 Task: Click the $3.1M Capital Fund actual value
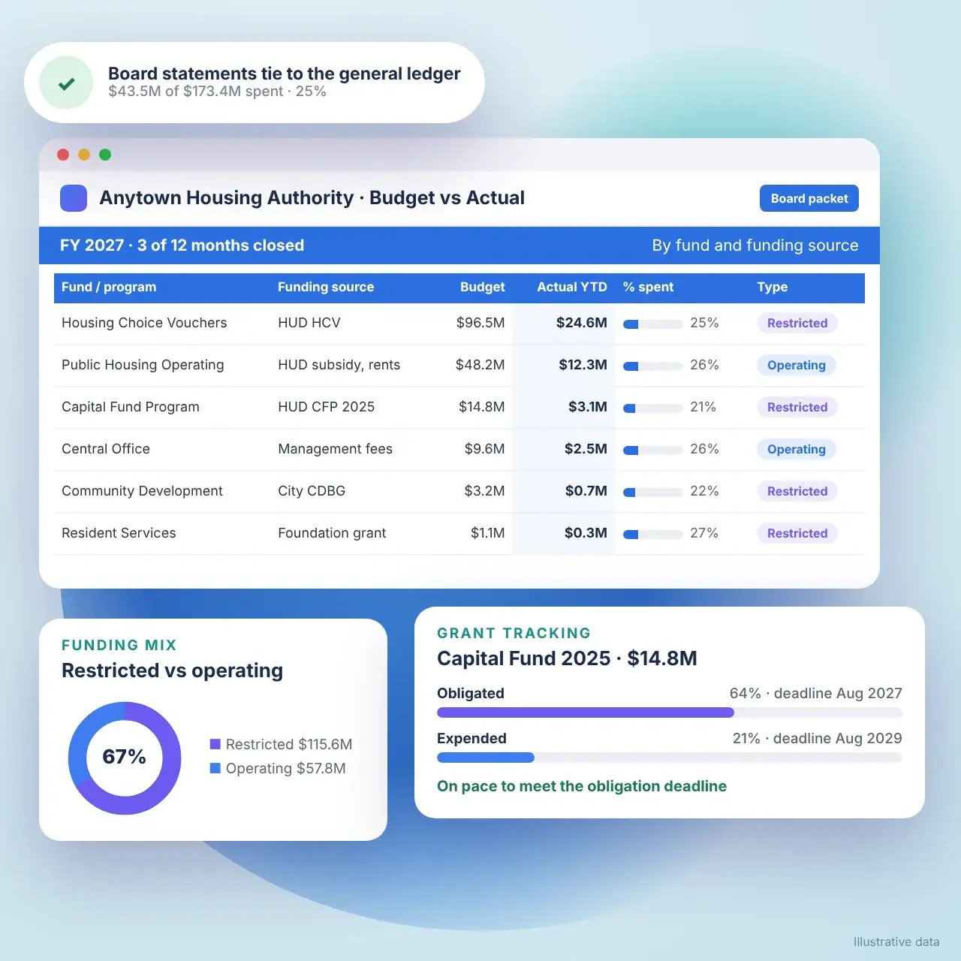click(x=588, y=407)
